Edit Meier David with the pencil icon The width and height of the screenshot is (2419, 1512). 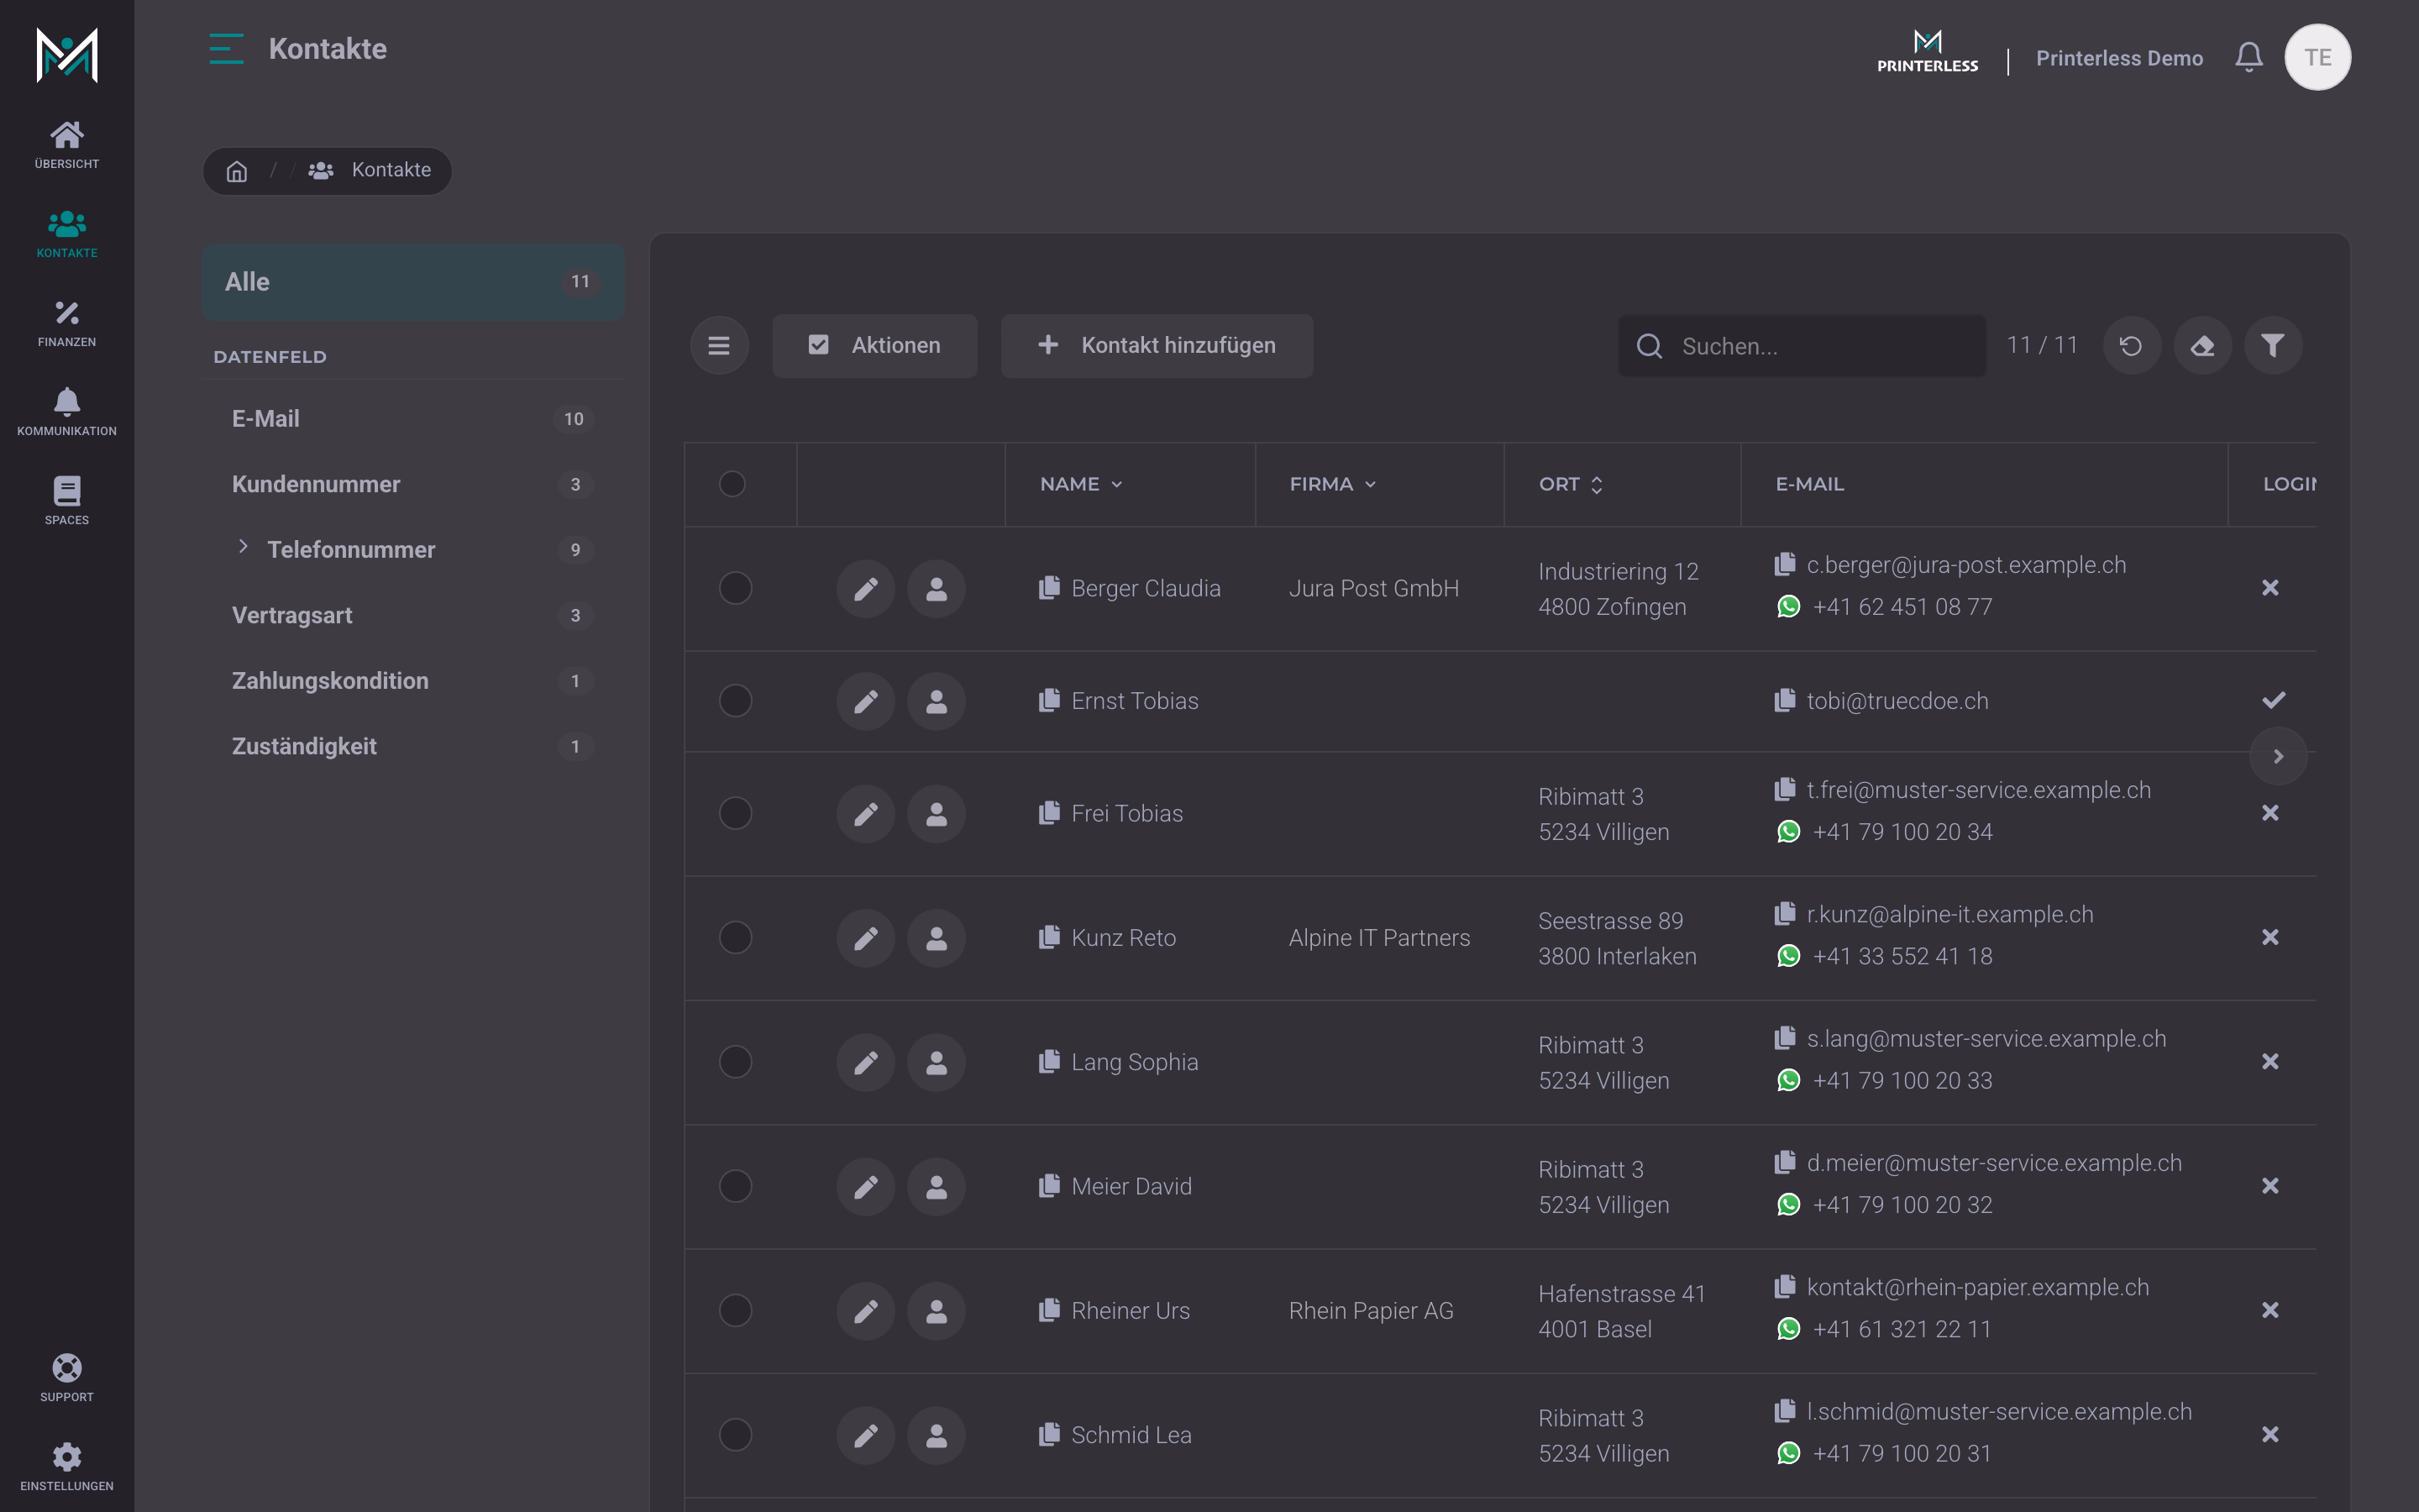coord(866,1187)
